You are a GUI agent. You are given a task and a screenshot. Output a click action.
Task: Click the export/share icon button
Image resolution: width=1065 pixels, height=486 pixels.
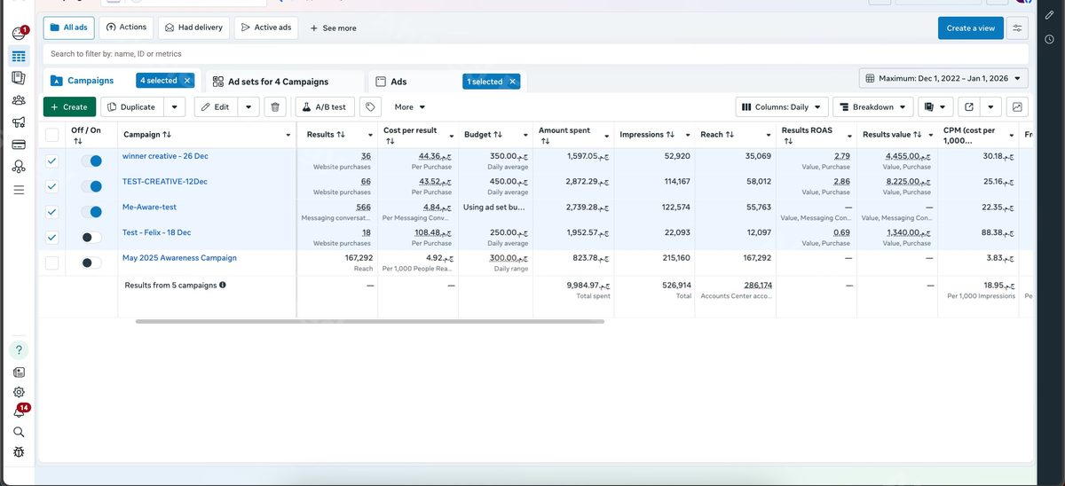pyautogui.click(x=969, y=107)
